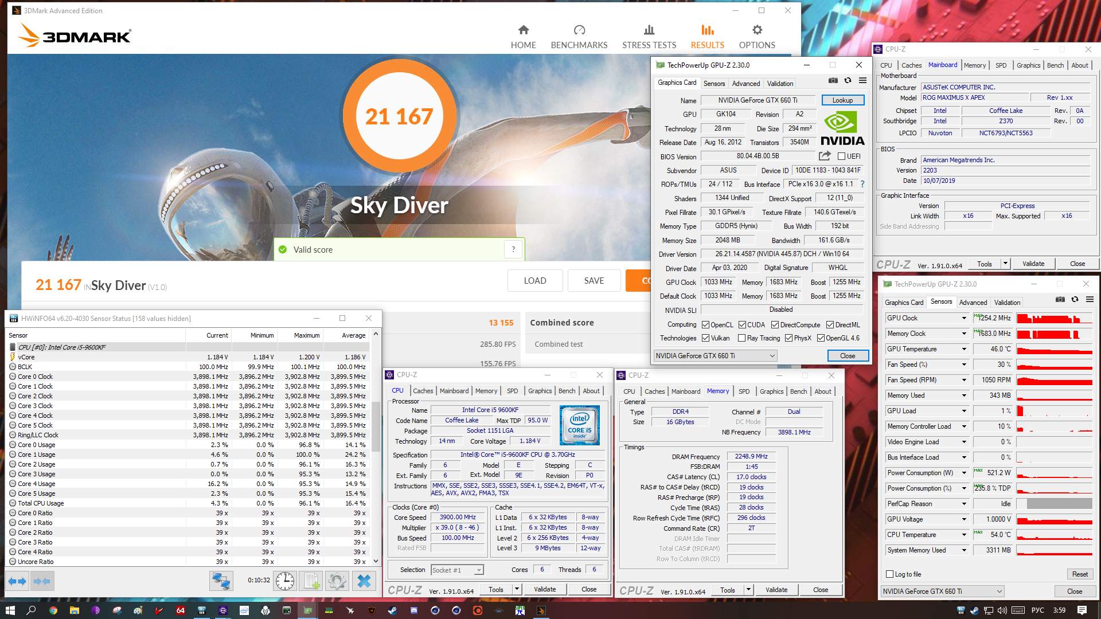The image size is (1101, 619).
Task: Click GPU-Z refresh icon in Graphics Card window
Action: coord(848,81)
